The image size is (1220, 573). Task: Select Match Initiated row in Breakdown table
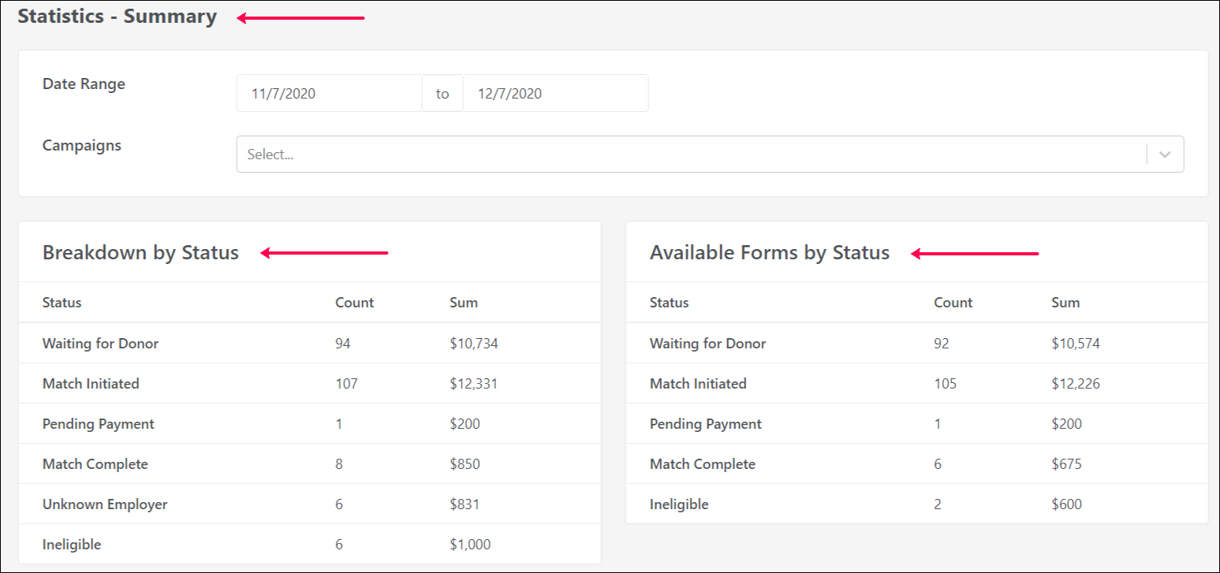click(x=91, y=384)
